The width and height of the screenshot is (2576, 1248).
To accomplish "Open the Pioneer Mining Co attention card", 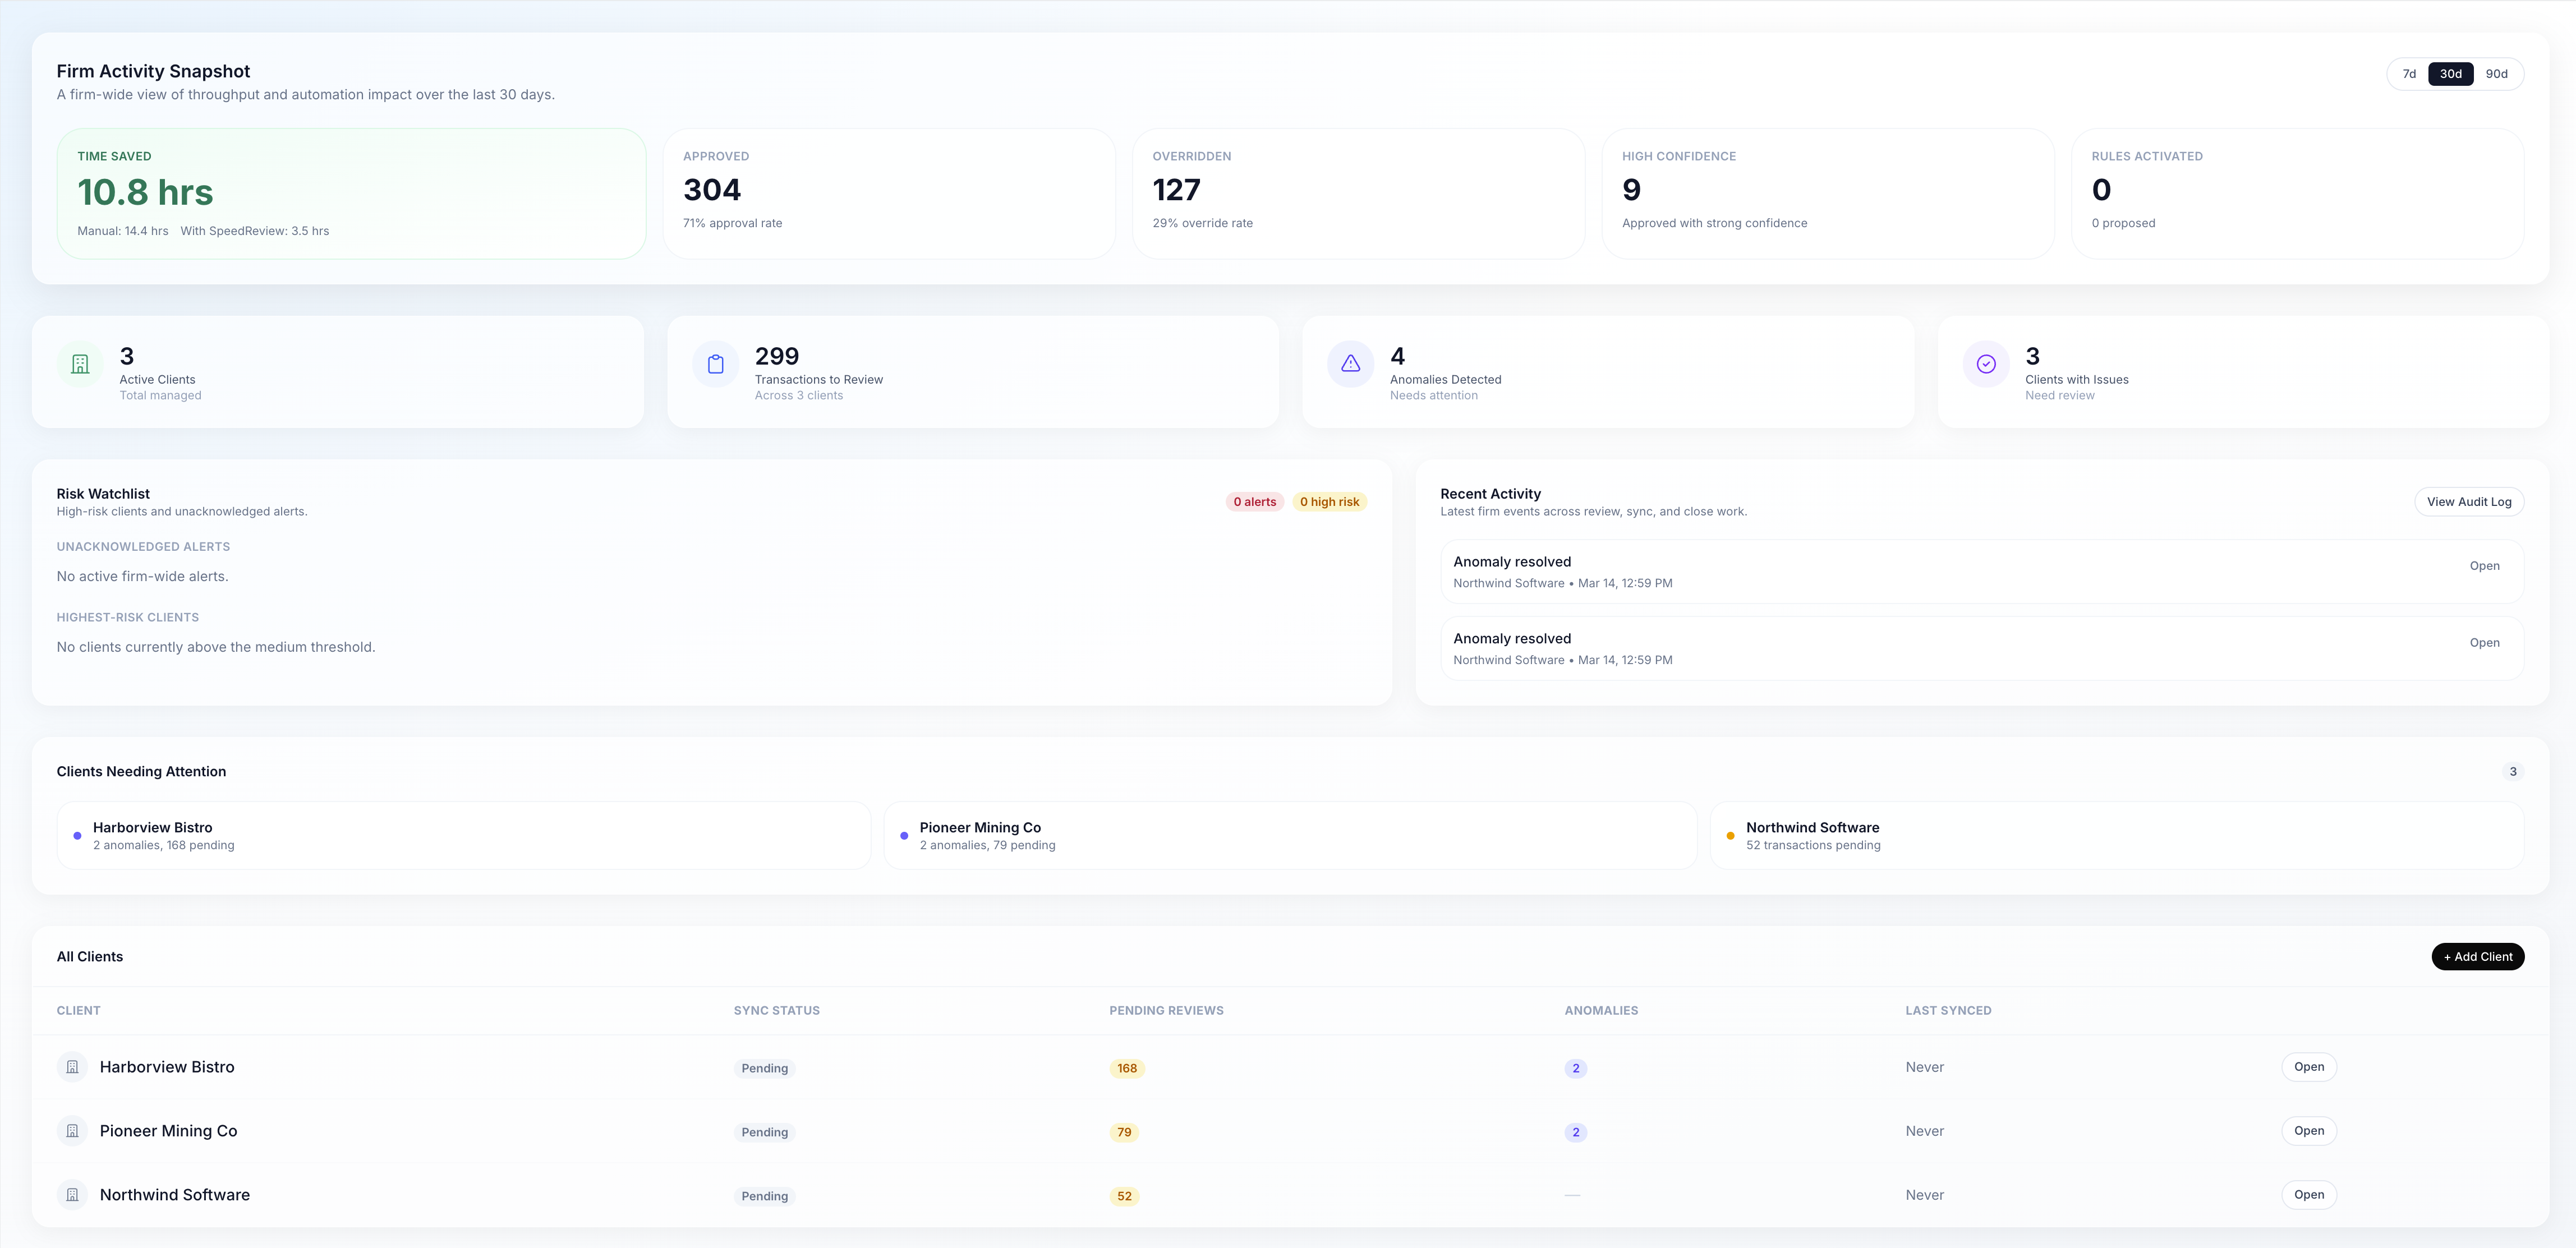I will (x=1290, y=835).
